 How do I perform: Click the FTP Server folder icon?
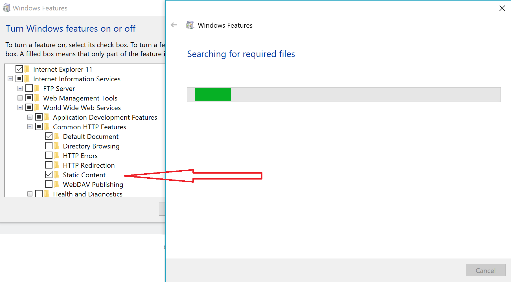coord(37,88)
